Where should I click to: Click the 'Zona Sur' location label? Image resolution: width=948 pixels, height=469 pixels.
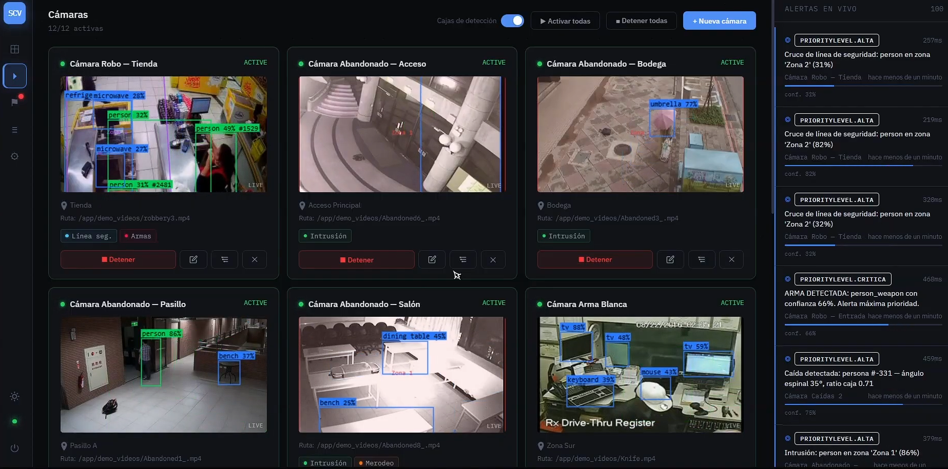(560, 445)
